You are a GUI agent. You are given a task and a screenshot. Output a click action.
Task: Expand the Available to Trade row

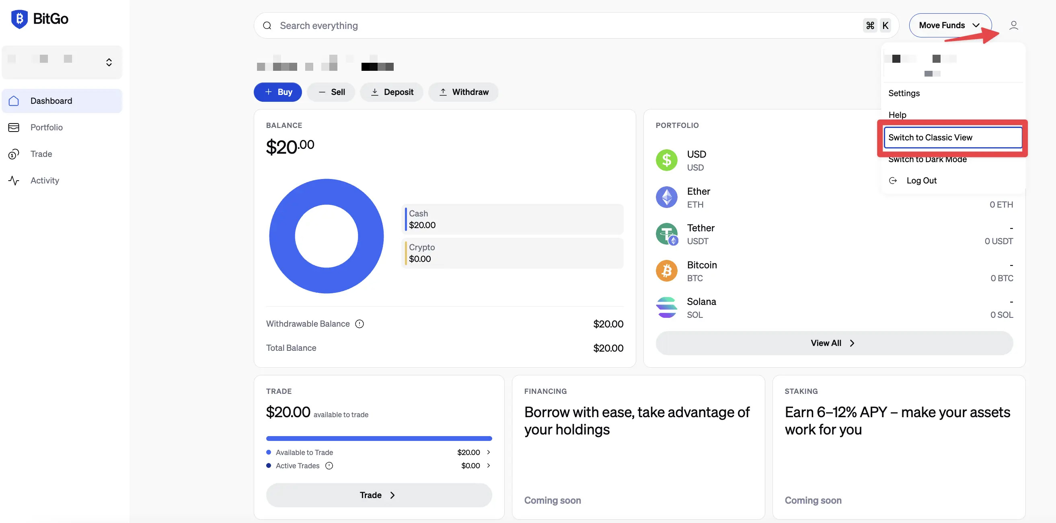[488, 452]
